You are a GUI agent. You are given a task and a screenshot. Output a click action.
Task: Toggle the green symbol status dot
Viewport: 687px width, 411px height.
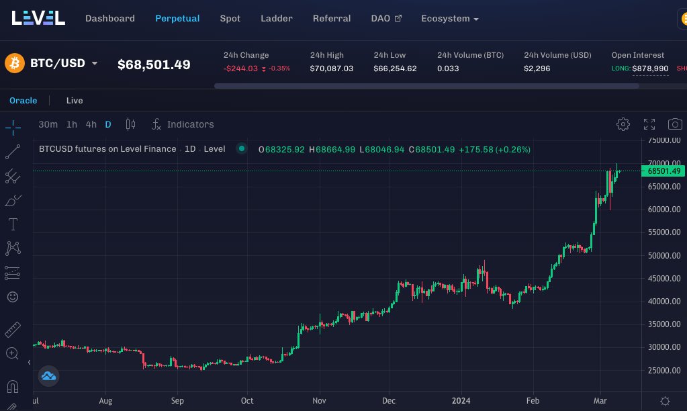241,148
